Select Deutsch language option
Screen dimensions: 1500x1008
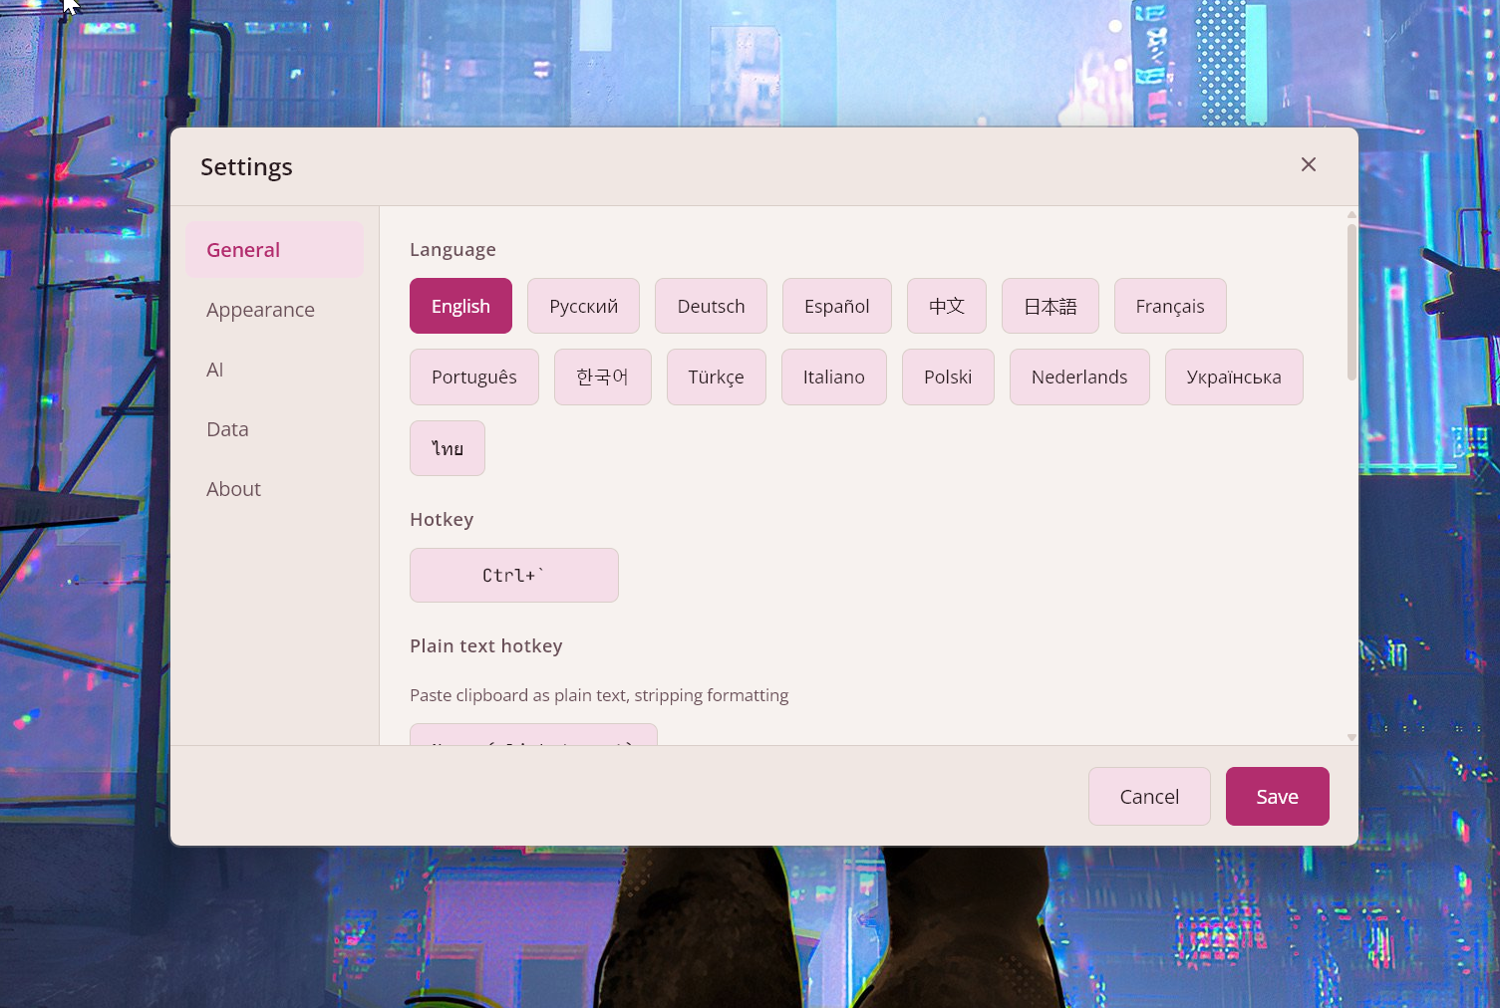click(711, 306)
